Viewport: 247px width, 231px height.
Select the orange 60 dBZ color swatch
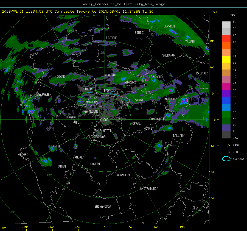tap(226, 45)
